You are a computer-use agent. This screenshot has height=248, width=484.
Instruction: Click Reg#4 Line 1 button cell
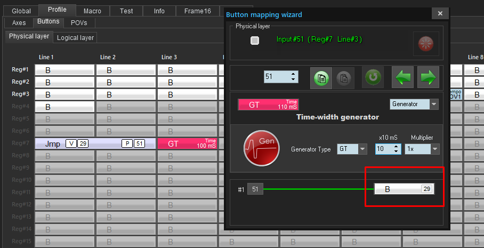click(64, 107)
